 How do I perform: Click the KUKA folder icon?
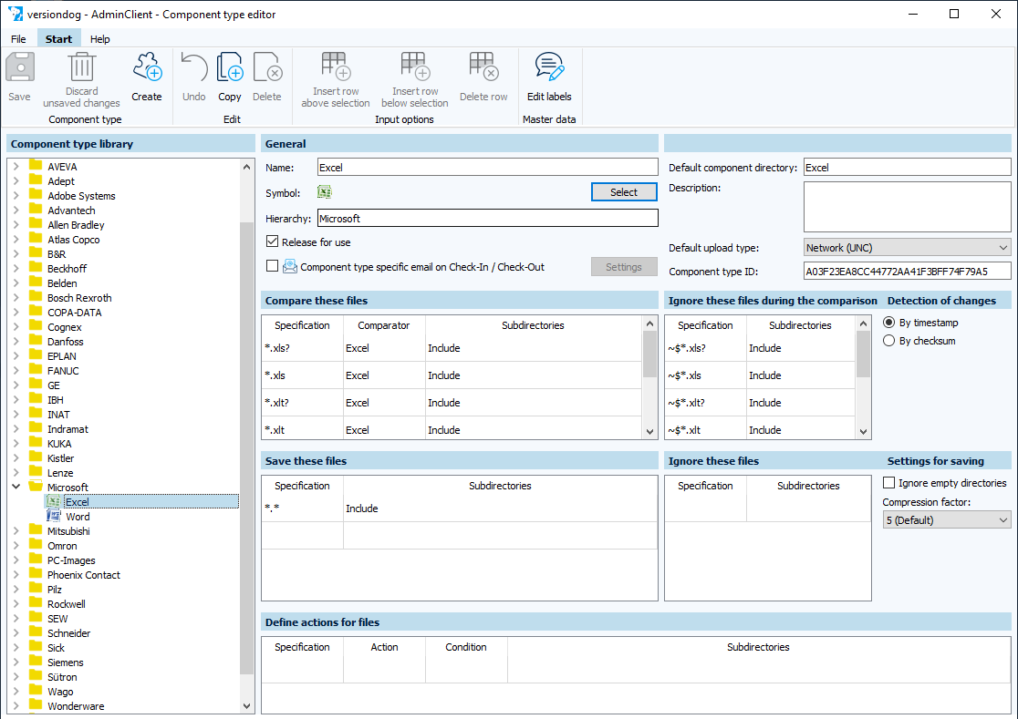[36, 444]
